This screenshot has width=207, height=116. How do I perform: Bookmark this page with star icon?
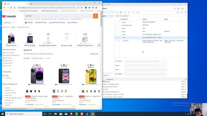(x=82, y=8)
